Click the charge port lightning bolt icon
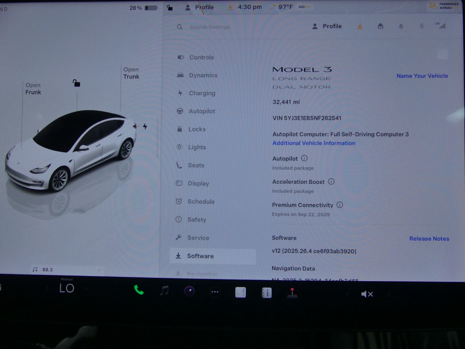The width and height of the screenshot is (465, 349). (145, 126)
